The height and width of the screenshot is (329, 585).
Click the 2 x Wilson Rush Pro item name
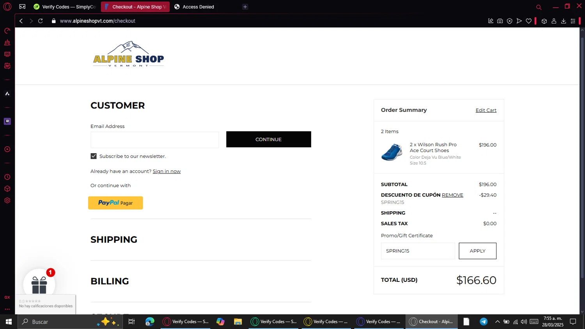tap(433, 147)
